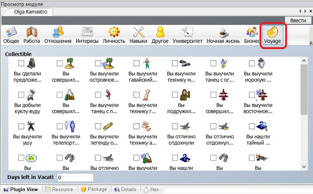
Task: Tick the 'Вы выучили телепорт...' checkbox
Action: point(60,126)
